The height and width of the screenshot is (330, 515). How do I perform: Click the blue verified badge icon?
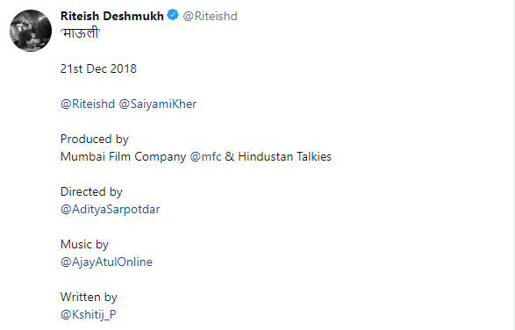point(173,15)
